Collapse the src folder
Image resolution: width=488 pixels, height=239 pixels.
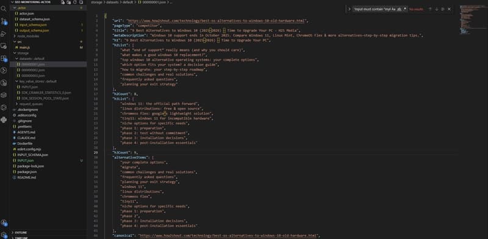48,41
